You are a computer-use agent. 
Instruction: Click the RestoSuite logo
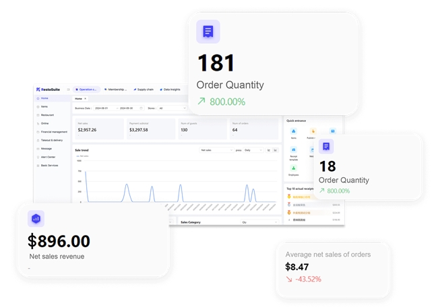tap(49, 90)
